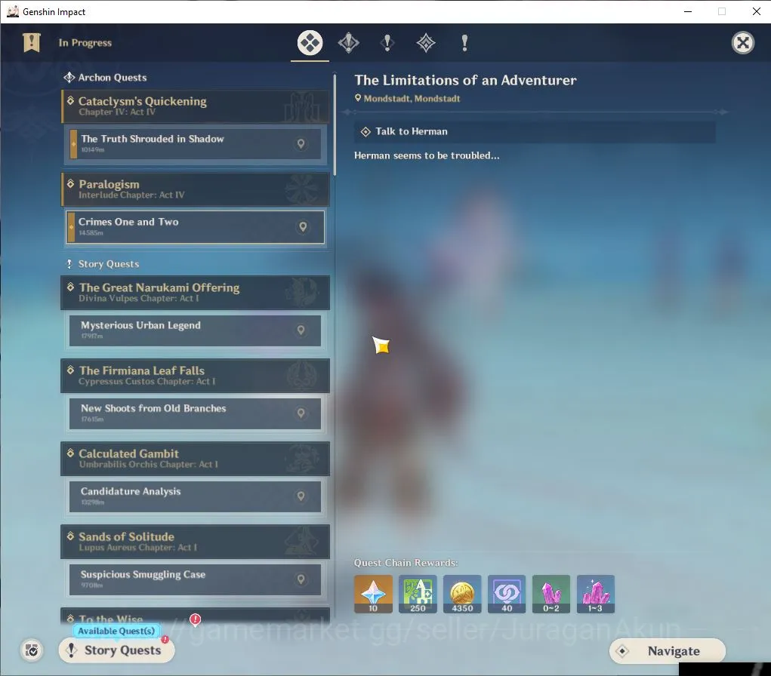Click the Adventure EXP reward icon showing 250
Viewport: 771px width, 676px height.
pos(418,594)
